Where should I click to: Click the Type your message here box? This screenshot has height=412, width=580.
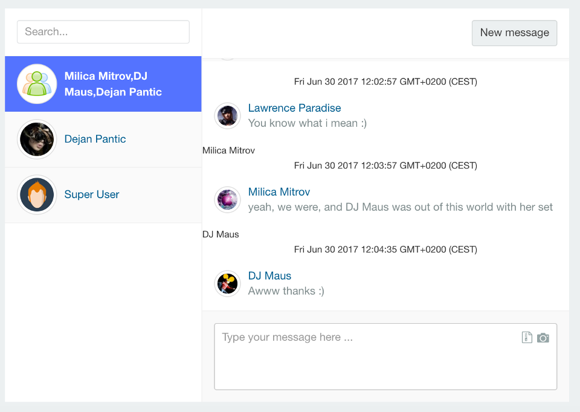click(x=385, y=356)
